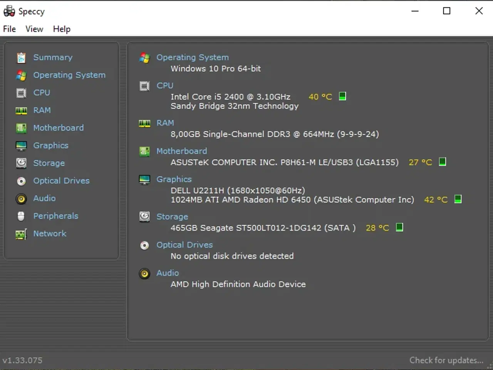This screenshot has height=370, width=493.
Task: Click the Network card icon in sidebar
Action: click(x=21, y=234)
